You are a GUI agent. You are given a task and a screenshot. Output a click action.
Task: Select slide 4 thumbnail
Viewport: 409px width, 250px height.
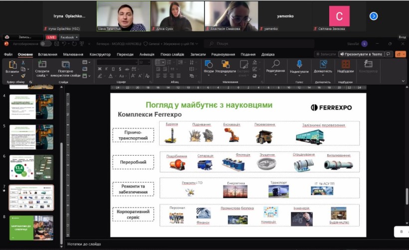pyautogui.click(x=31, y=107)
